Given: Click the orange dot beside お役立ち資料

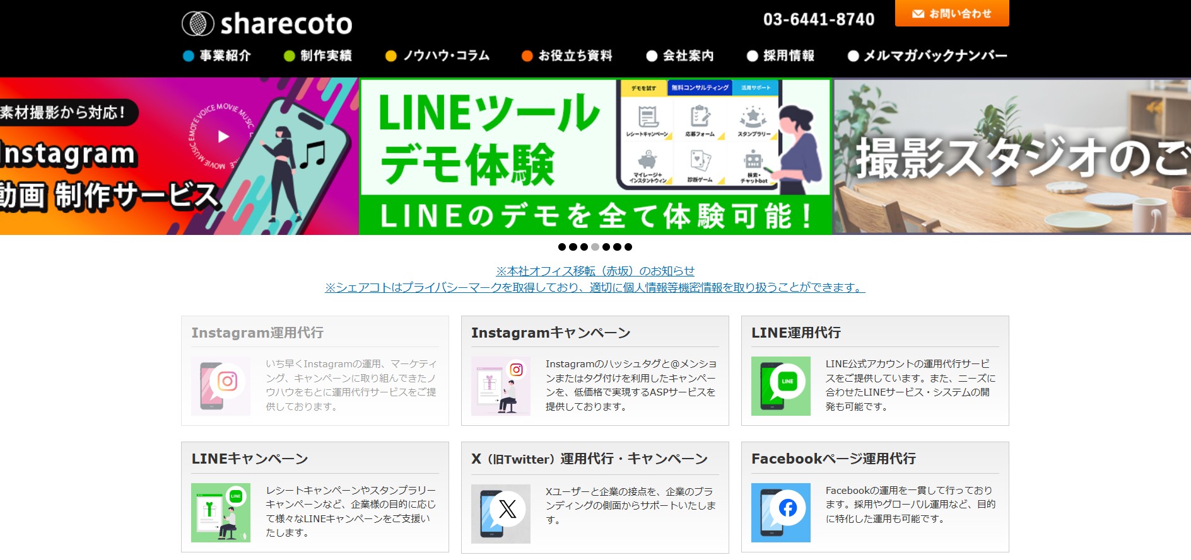Looking at the screenshot, I should pyautogui.click(x=527, y=56).
